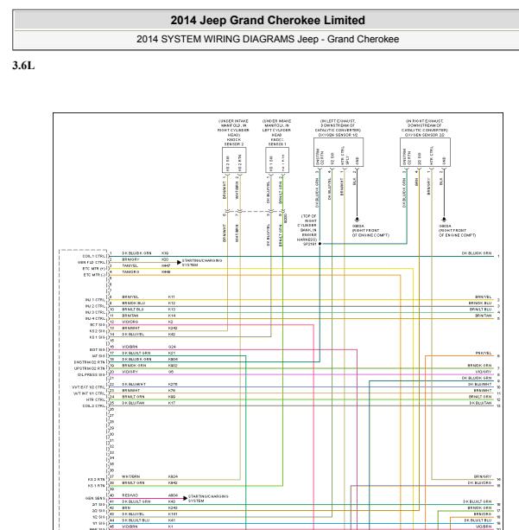Click 'VIO/ORG' wire color at pin 12
This screenshot has width=519, height=530.
[x=130, y=322]
